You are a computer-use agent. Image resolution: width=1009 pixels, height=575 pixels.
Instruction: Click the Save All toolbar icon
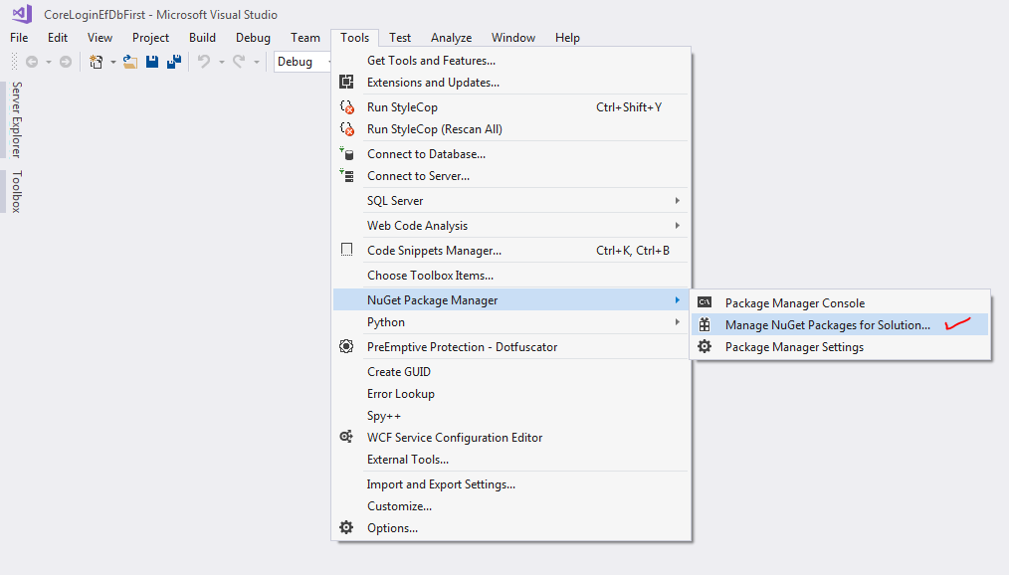coord(173,62)
